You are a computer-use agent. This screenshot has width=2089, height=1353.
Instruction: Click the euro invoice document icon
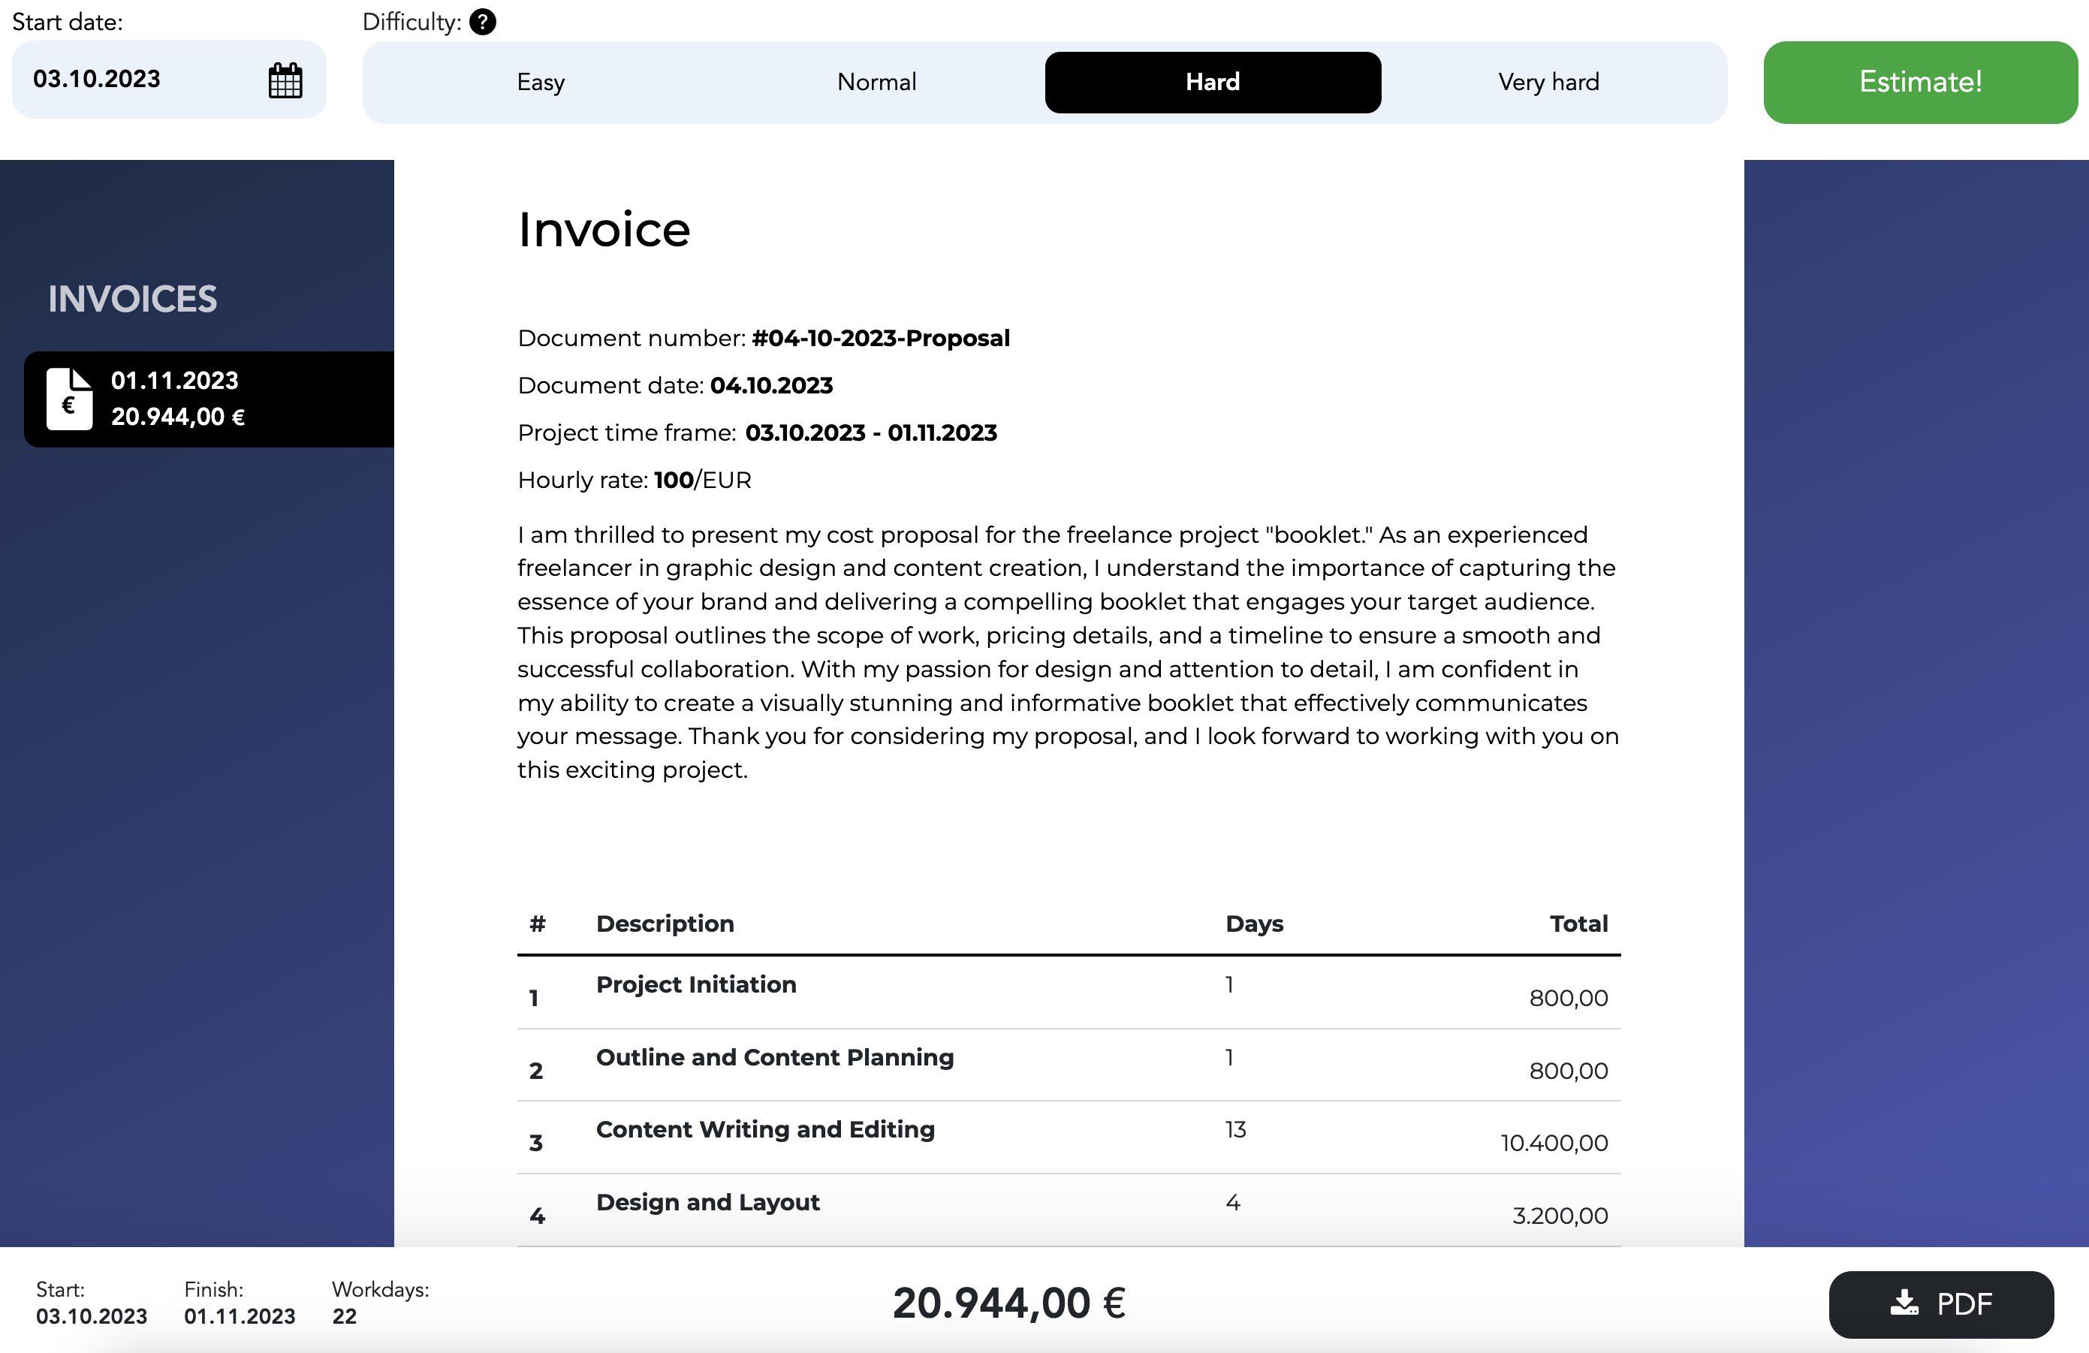[x=69, y=399]
